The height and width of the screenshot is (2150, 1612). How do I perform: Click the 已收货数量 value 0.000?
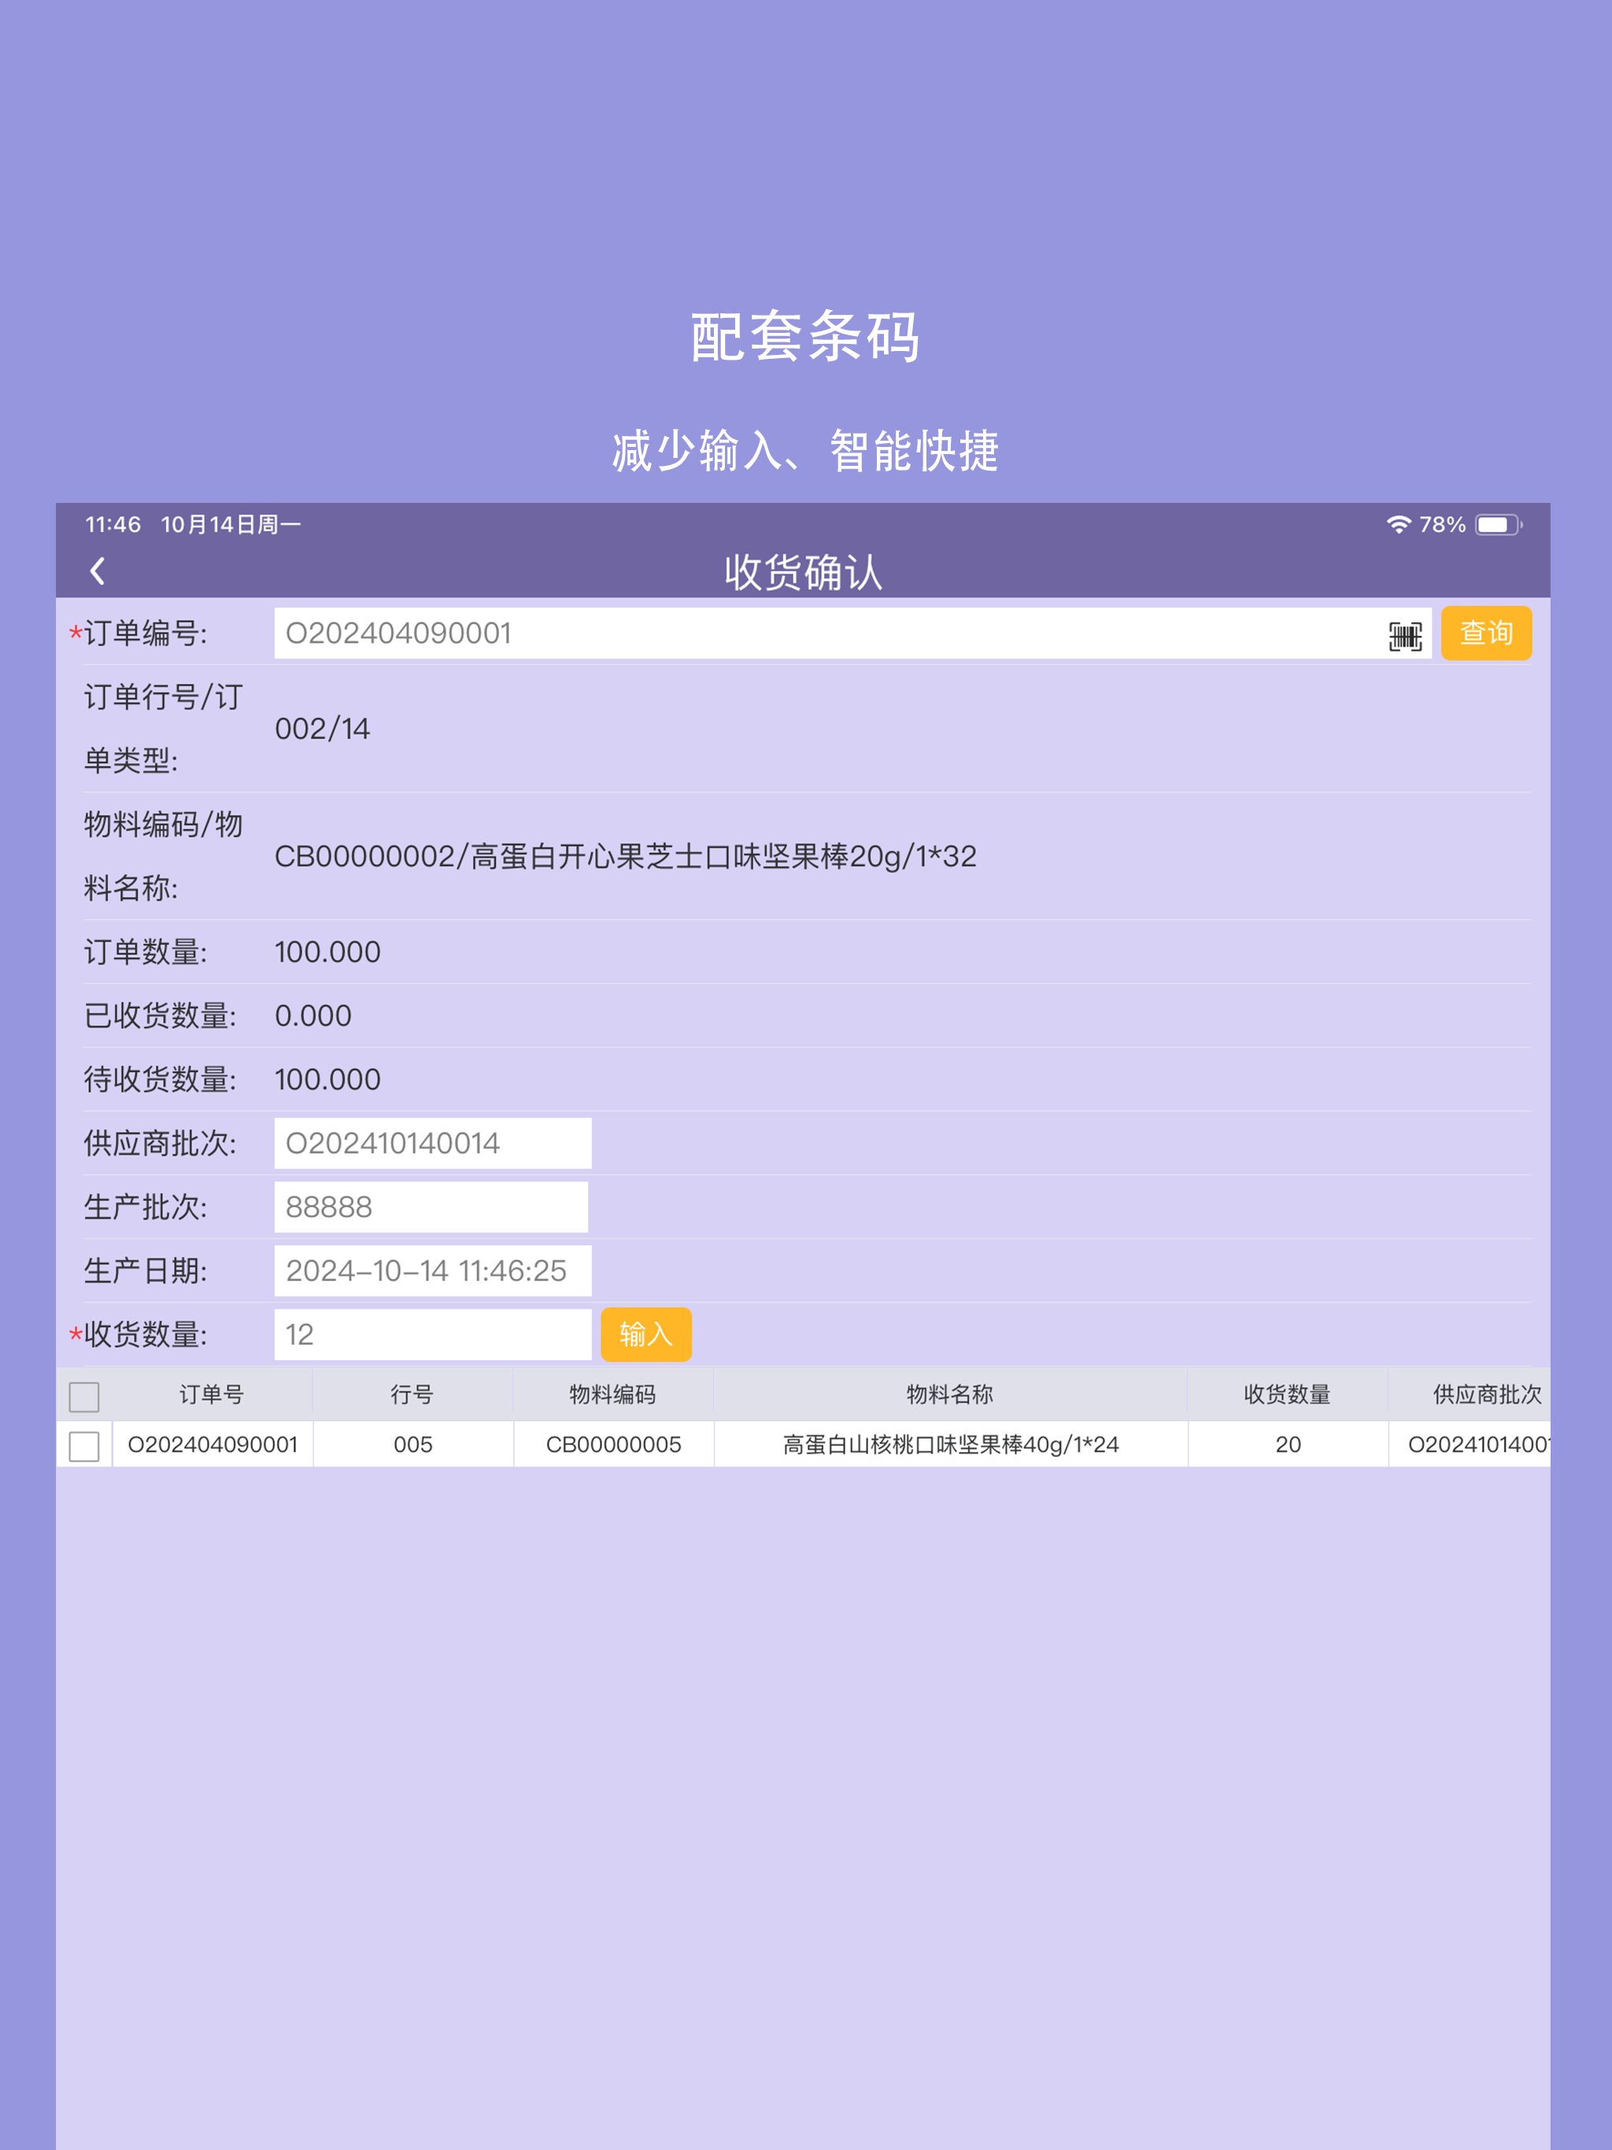pyautogui.click(x=313, y=1016)
